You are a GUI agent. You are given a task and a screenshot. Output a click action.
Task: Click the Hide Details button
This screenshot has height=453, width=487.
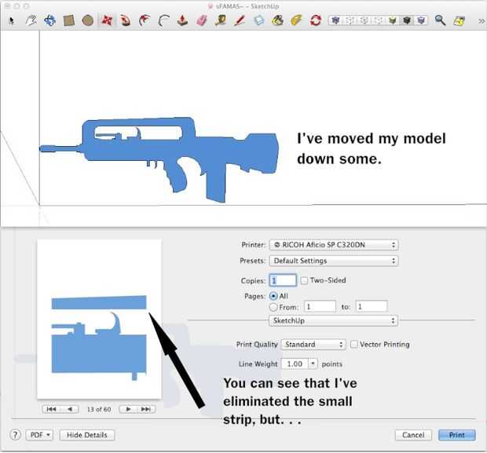(x=87, y=435)
